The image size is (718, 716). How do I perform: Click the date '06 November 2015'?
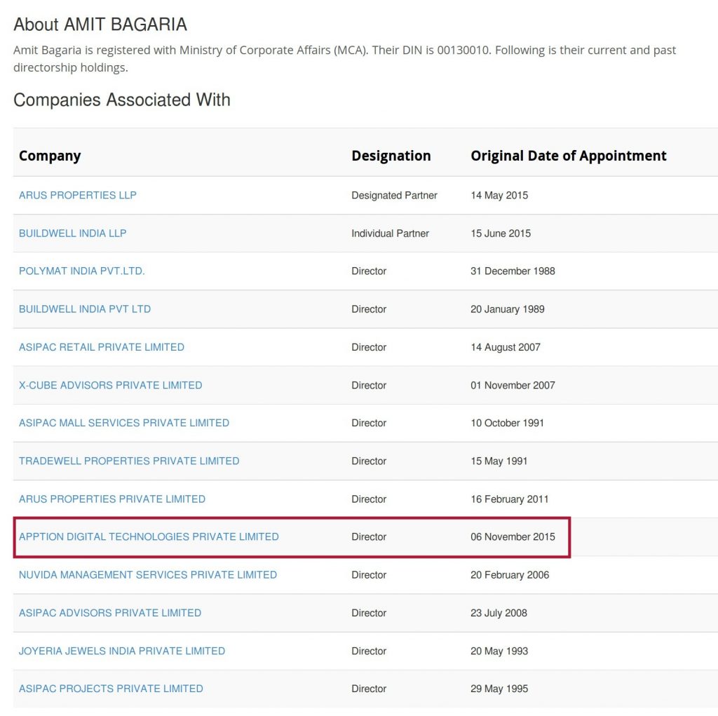513,537
